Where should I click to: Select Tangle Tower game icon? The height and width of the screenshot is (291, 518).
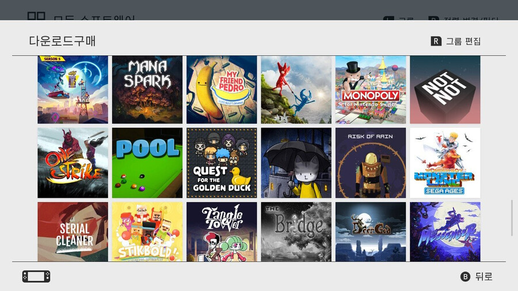point(222,232)
